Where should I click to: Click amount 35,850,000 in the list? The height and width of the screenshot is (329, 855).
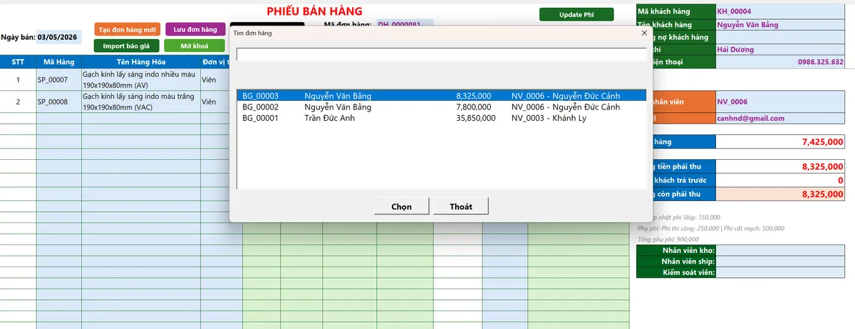pos(476,118)
